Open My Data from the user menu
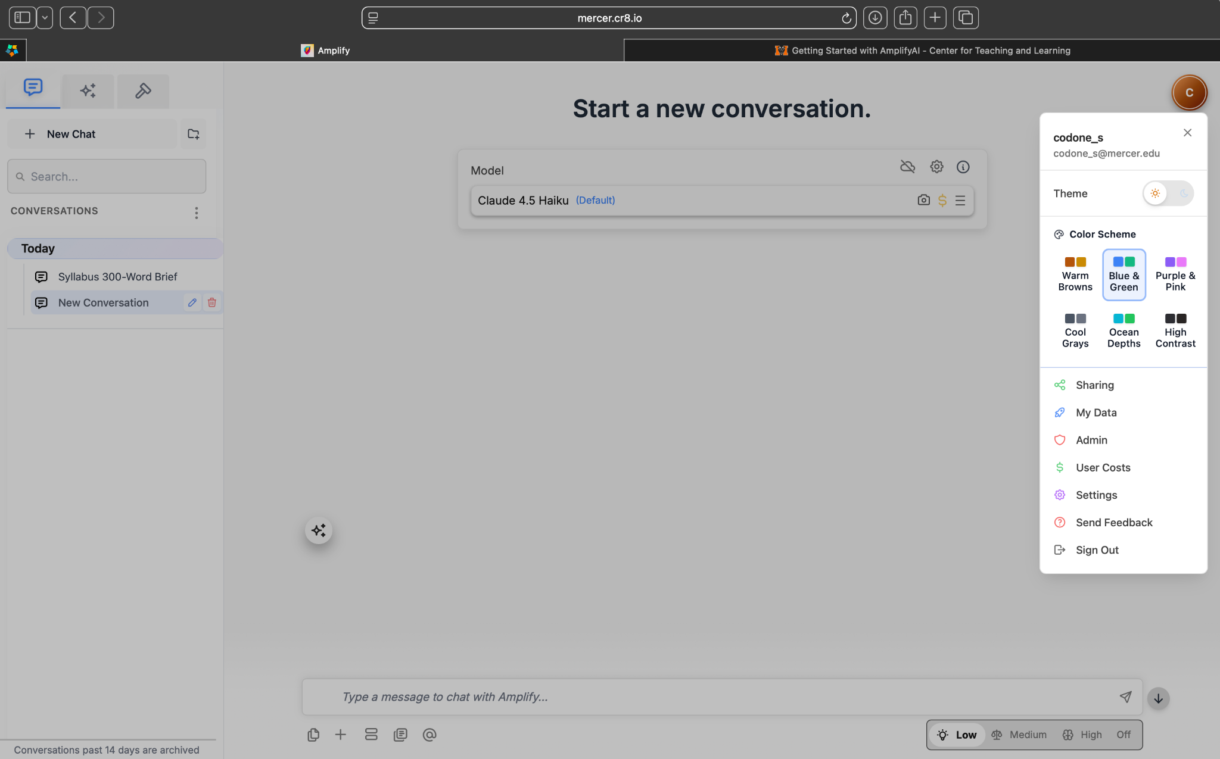The height and width of the screenshot is (759, 1220). (1123, 413)
